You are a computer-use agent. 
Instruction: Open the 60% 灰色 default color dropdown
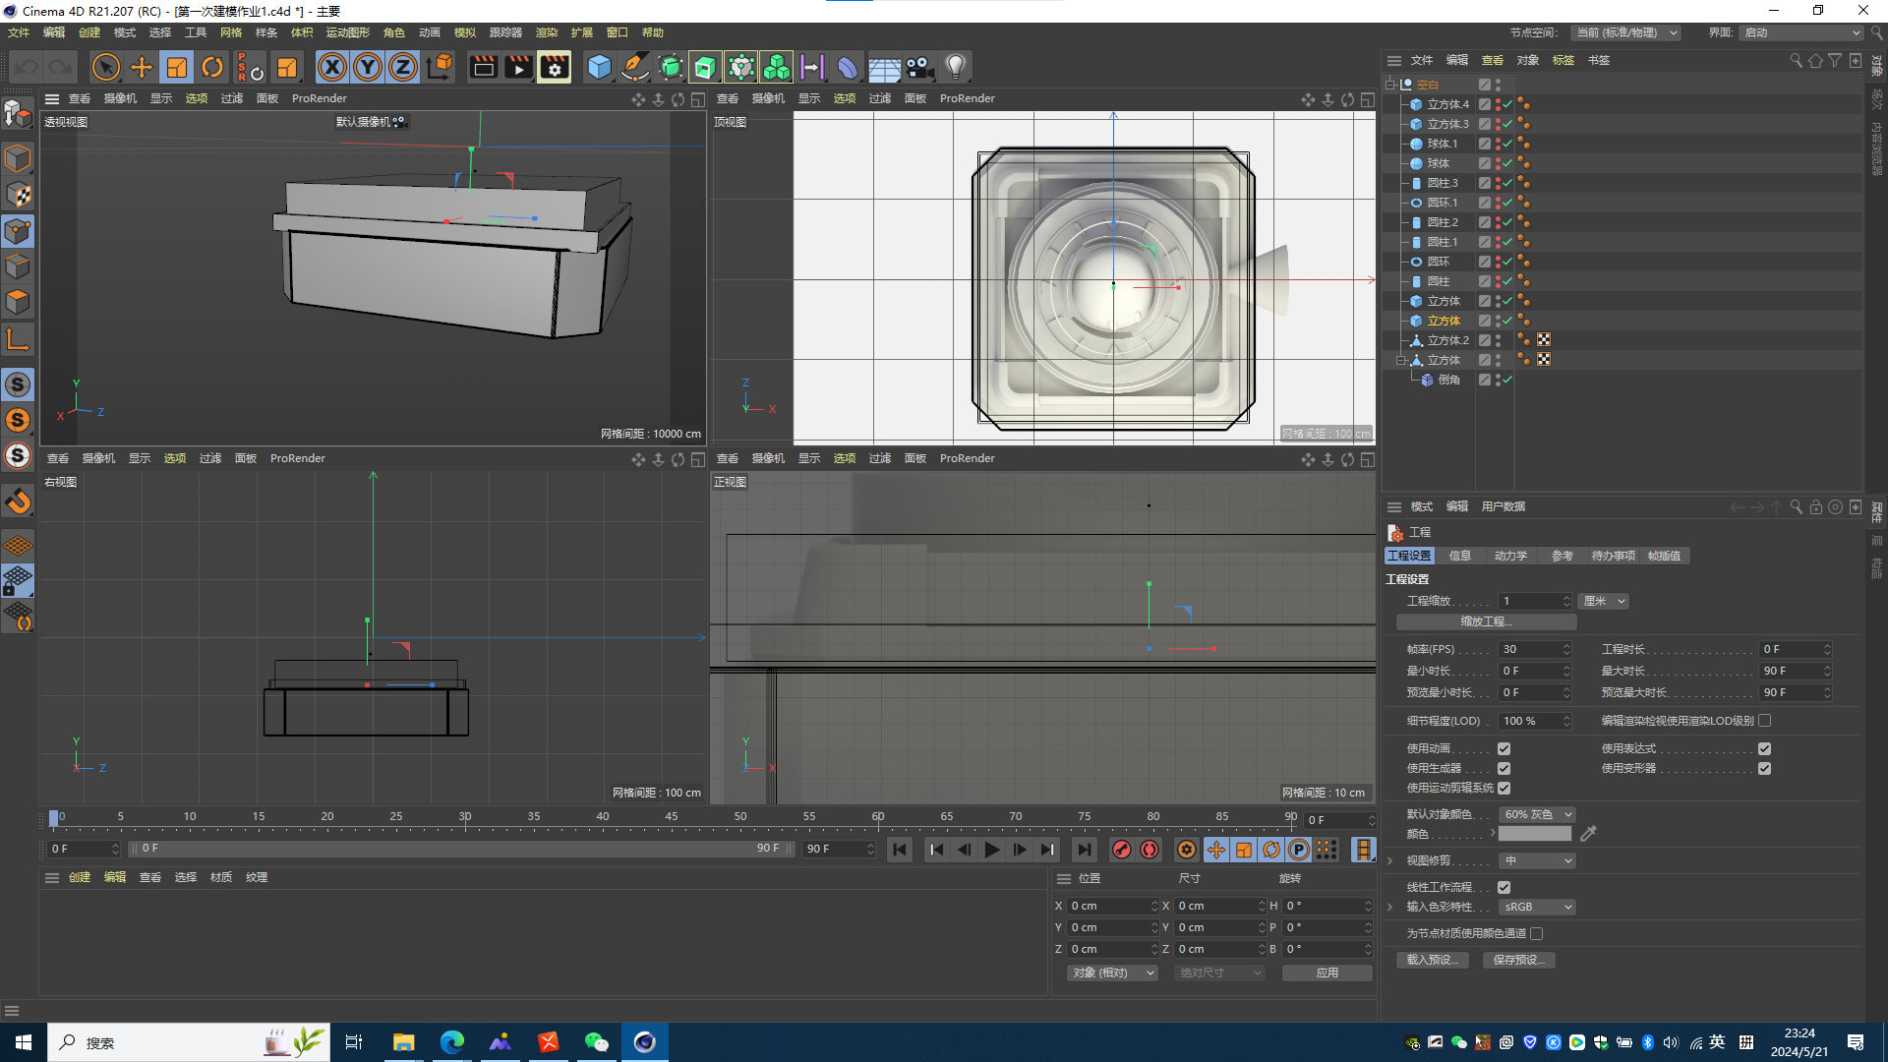[x=1538, y=814]
